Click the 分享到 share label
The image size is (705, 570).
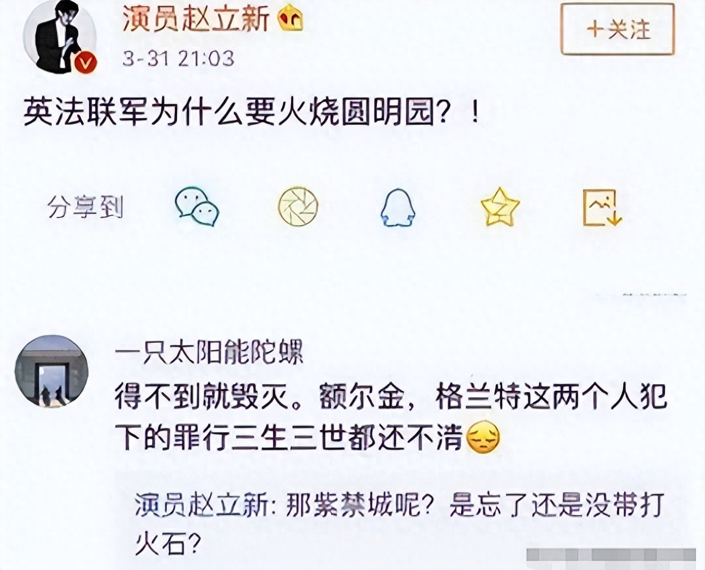click(x=86, y=207)
